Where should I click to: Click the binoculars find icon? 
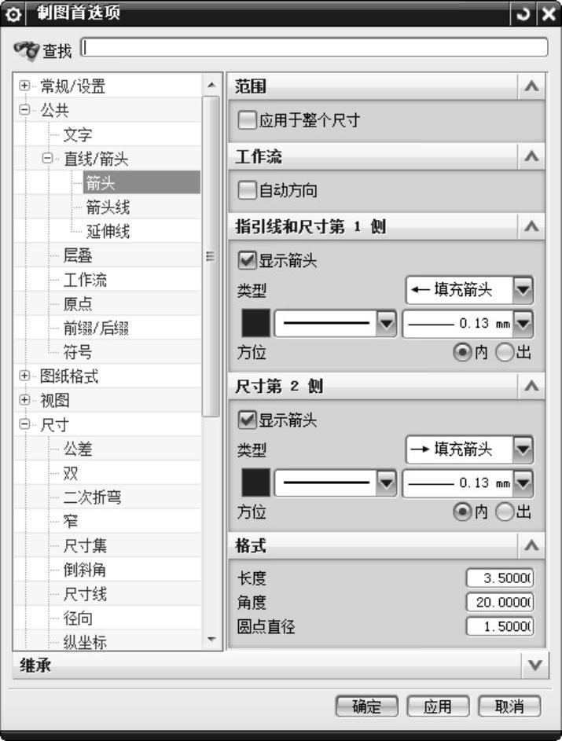(x=26, y=50)
